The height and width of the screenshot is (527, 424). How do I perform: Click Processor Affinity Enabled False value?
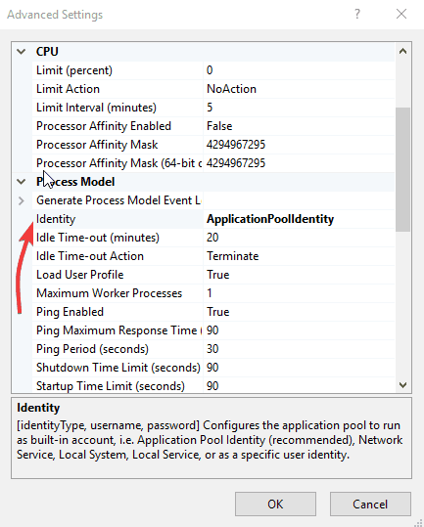[x=219, y=126]
